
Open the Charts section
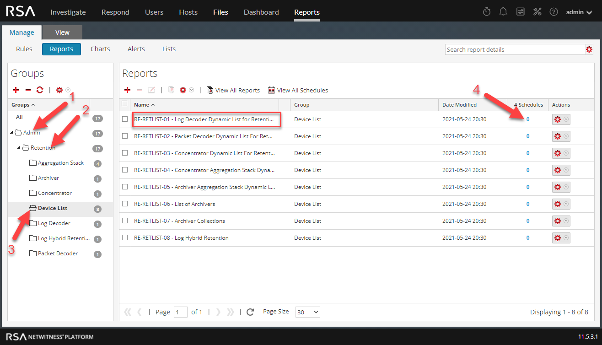(100, 49)
